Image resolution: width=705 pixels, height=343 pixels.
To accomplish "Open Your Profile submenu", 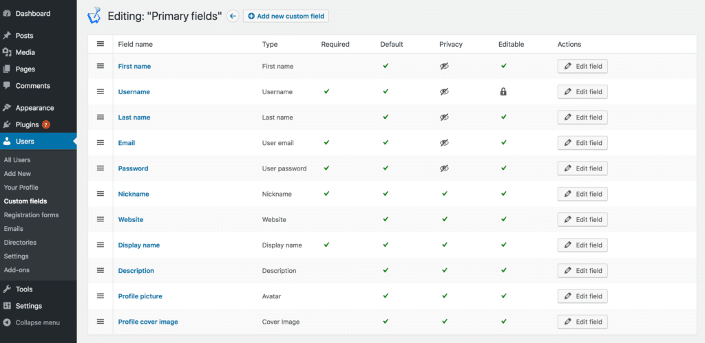I will (21, 187).
